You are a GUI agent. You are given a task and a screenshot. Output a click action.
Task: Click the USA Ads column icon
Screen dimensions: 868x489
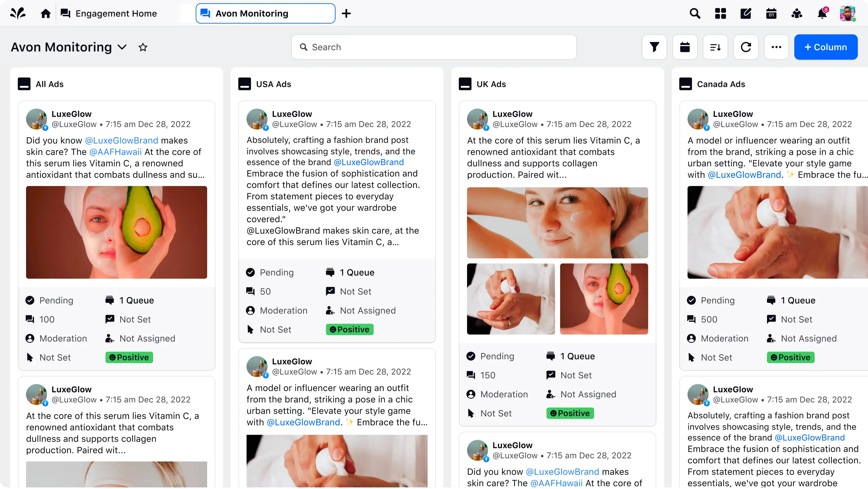click(x=245, y=84)
